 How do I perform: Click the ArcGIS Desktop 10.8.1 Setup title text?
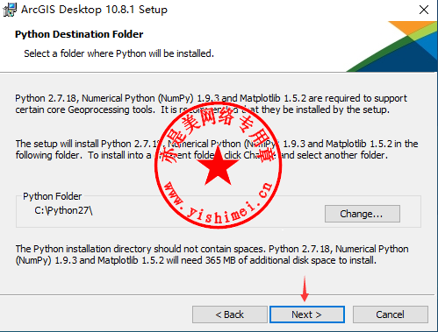[x=94, y=10]
